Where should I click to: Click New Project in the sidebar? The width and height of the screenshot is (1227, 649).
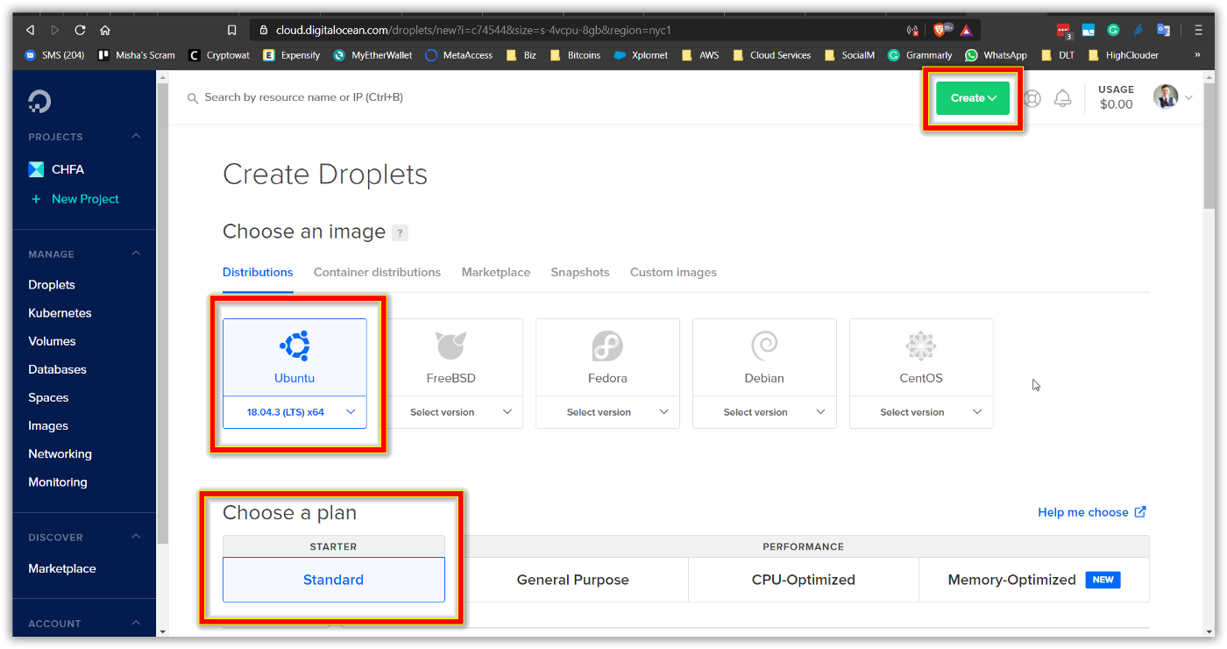tap(74, 199)
